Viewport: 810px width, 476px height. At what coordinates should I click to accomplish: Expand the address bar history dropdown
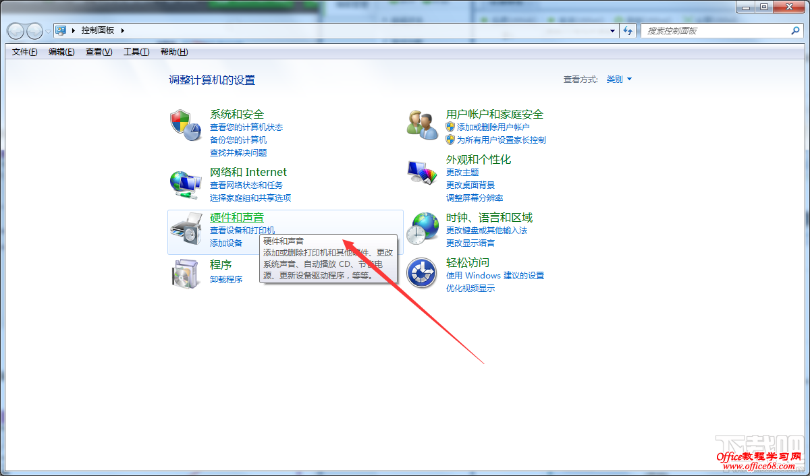click(x=613, y=30)
